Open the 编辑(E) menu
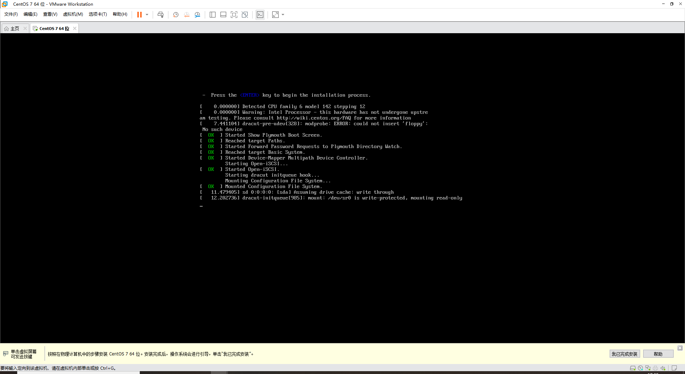Viewport: 685px width, 374px height. point(30,14)
